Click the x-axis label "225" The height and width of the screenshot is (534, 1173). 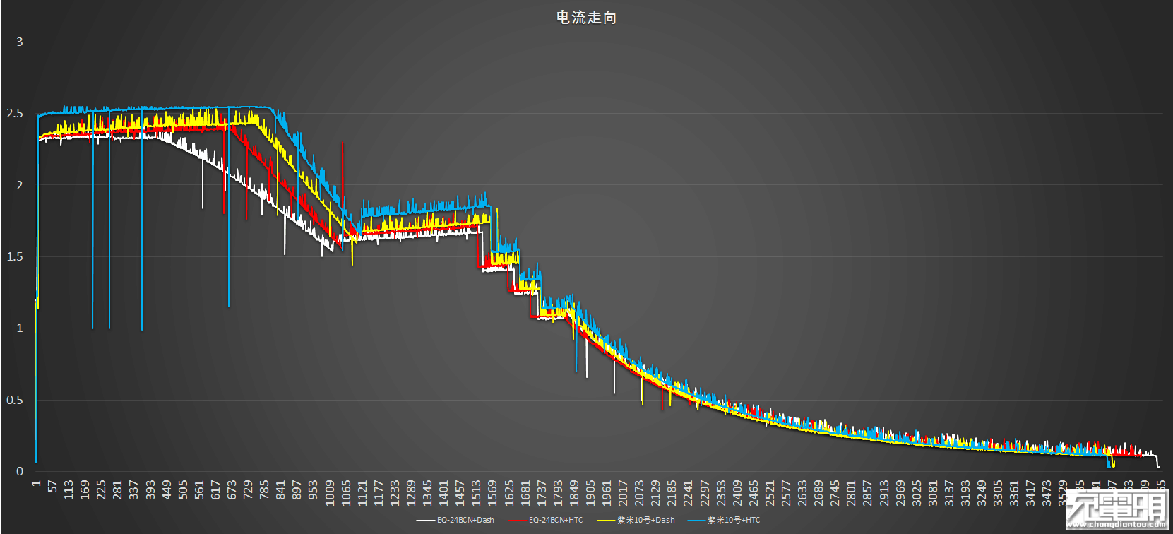(101, 490)
